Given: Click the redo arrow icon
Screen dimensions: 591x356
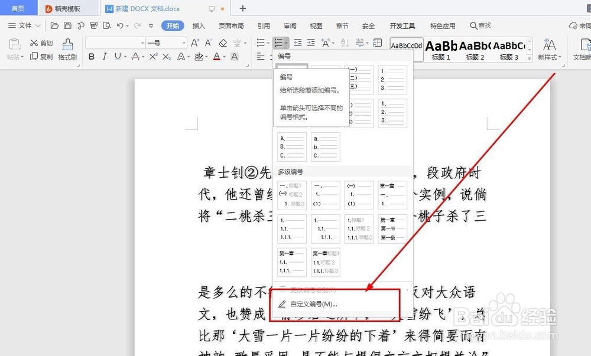Looking at the screenshot, I should coord(138,25).
